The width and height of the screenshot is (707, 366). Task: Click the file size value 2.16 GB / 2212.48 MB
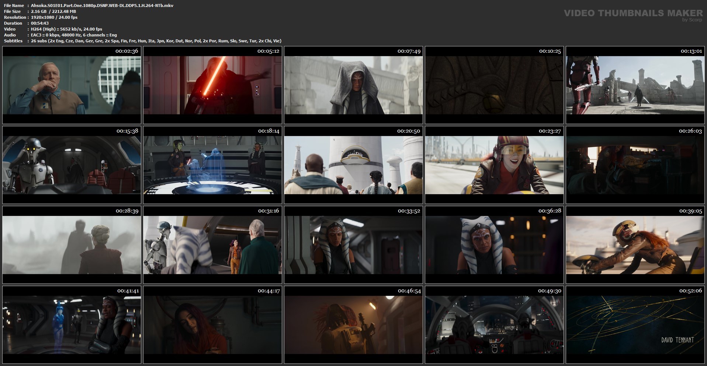tap(53, 11)
